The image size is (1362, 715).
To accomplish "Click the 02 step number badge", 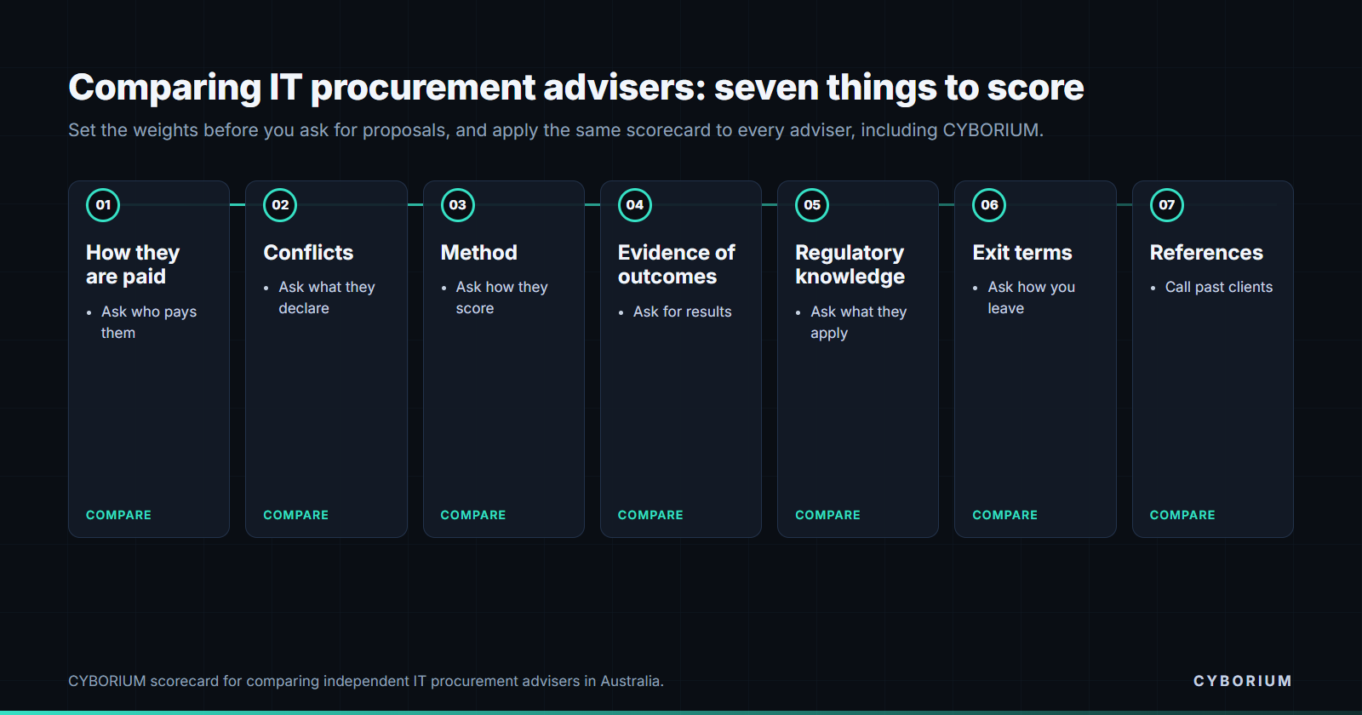I will 280,205.
